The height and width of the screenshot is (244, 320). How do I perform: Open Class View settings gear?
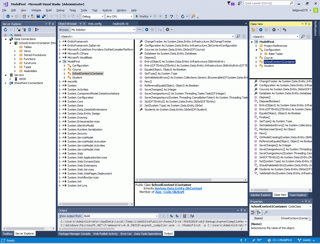pyautogui.click(x=274, y=30)
